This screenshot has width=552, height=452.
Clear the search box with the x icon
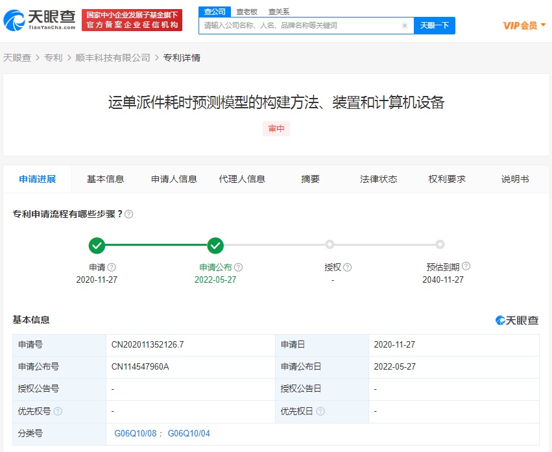(405, 25)
